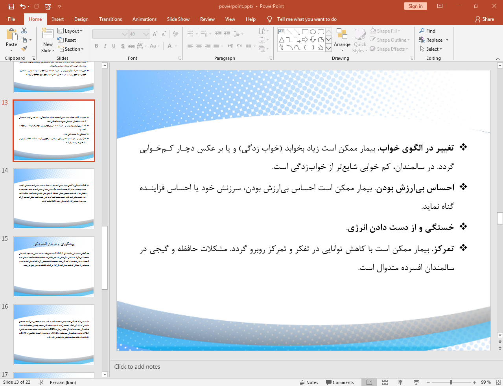Undo the last action
503x386 pixels.
point(23,6)
